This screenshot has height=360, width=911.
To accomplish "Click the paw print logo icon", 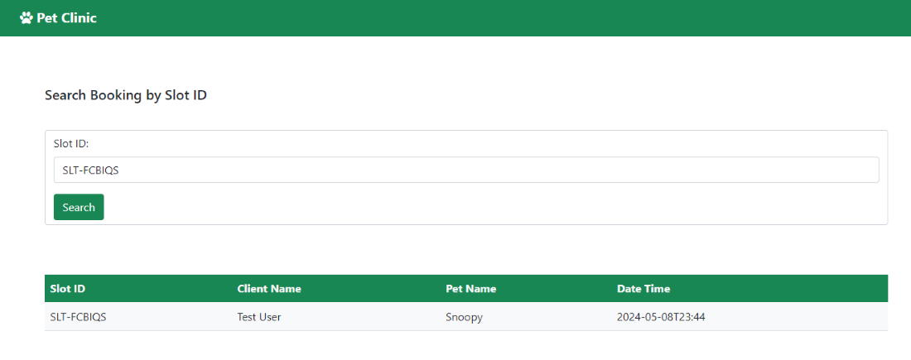I will (x=27, y=17).
